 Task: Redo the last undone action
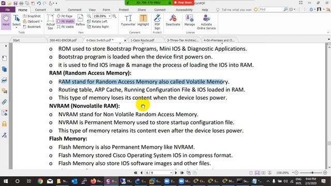tap(44, 3)
